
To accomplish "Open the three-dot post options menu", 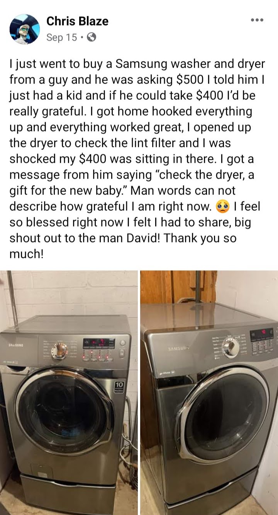I will pos(257,20).
